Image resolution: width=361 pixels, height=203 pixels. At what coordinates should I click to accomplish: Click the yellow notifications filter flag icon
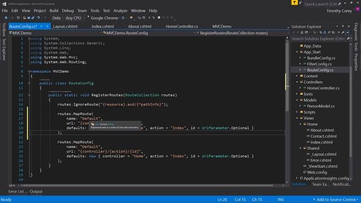294,3
